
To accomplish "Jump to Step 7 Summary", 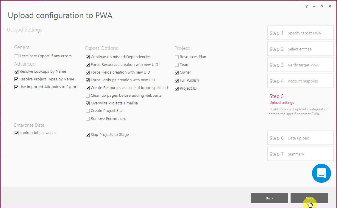I will click(x=300, y=154).
